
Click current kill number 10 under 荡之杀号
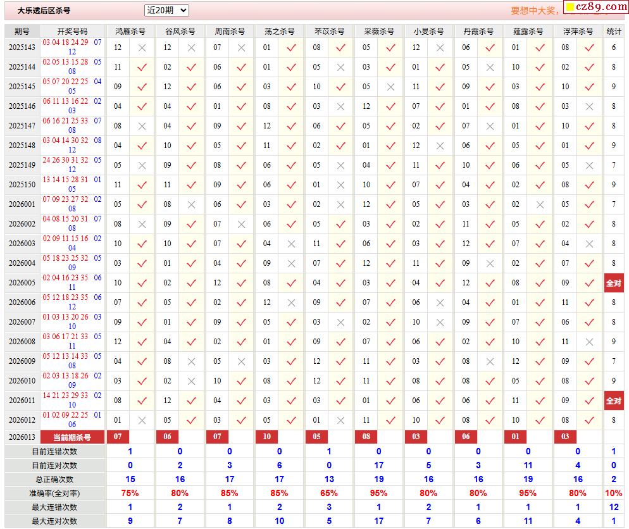[x=267, y=437]
